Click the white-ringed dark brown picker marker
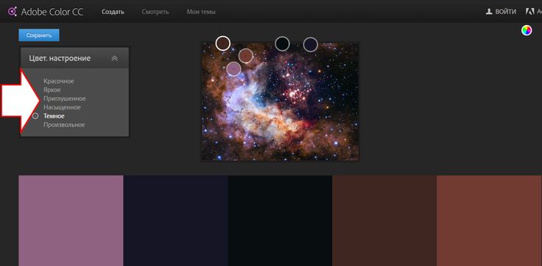The height and width of the screenshot is (266, 542). tap(223, 43)
